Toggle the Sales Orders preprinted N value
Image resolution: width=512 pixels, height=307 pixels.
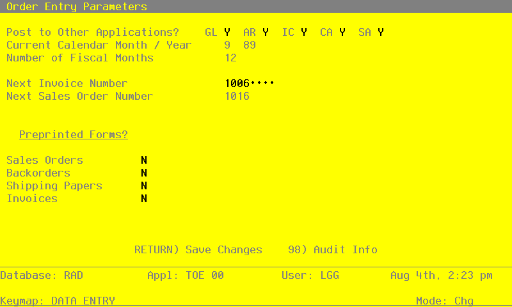tap(144, 160)
